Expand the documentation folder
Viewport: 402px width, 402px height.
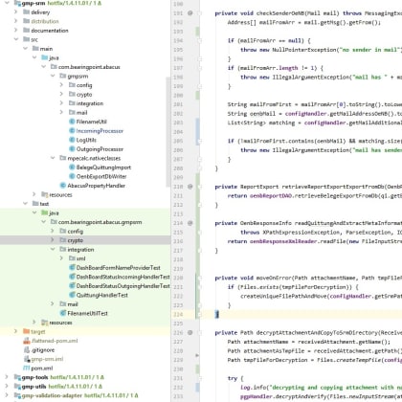[x=16, y=31]
